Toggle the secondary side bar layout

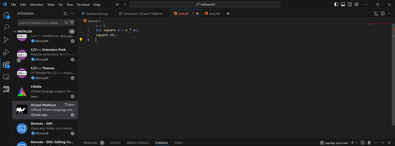click(x=350, y=4)
